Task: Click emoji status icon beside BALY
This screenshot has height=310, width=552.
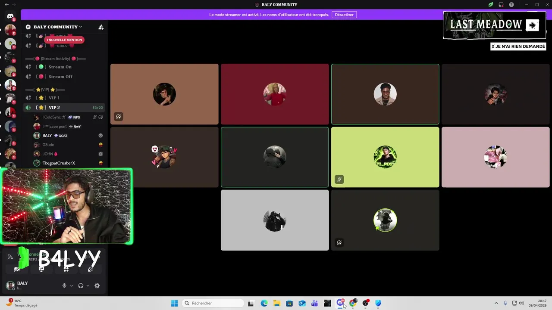Action: coord(100,136)
